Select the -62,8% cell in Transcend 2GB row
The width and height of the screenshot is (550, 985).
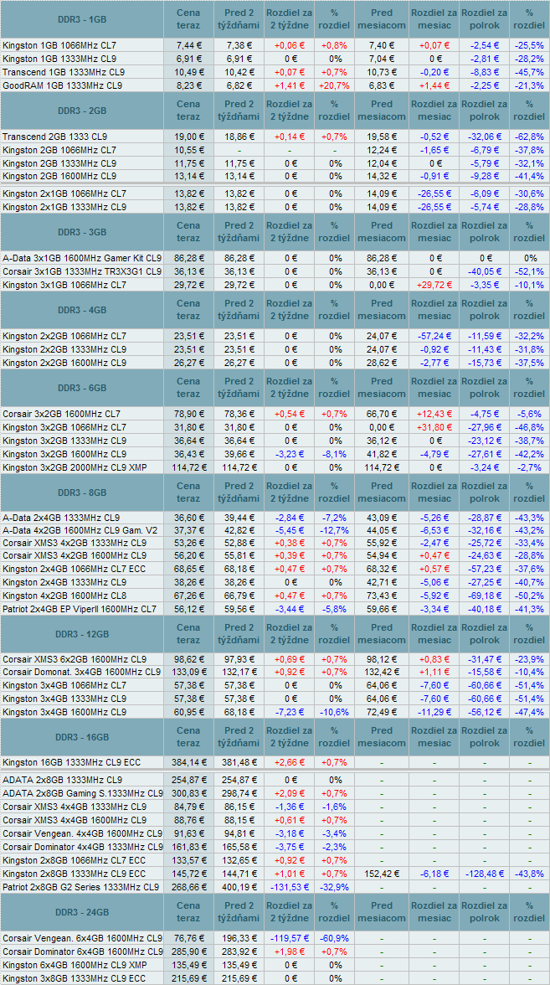point(529,137)
